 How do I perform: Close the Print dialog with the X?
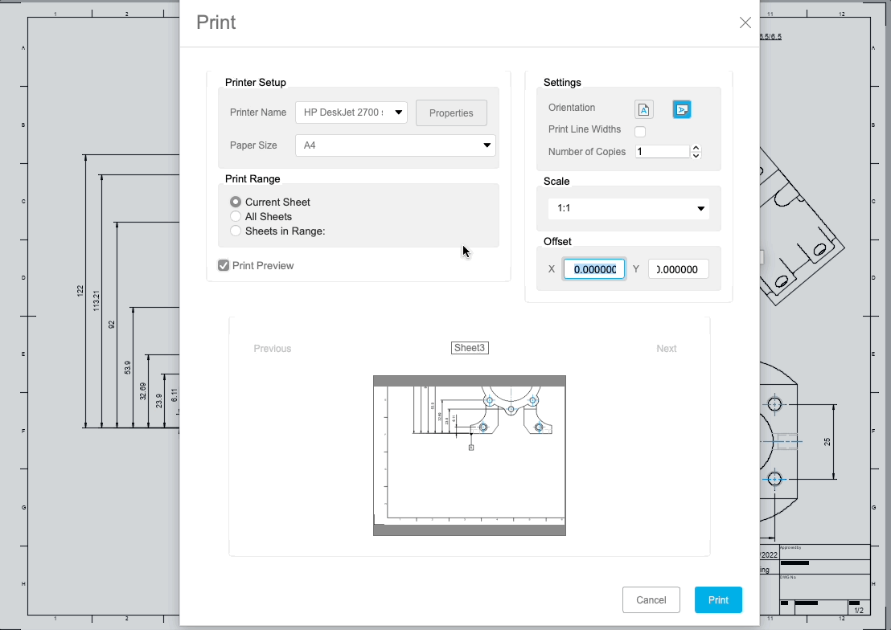pos(745,22)
